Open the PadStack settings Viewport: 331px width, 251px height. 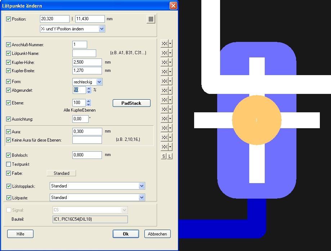coord(131,103)
